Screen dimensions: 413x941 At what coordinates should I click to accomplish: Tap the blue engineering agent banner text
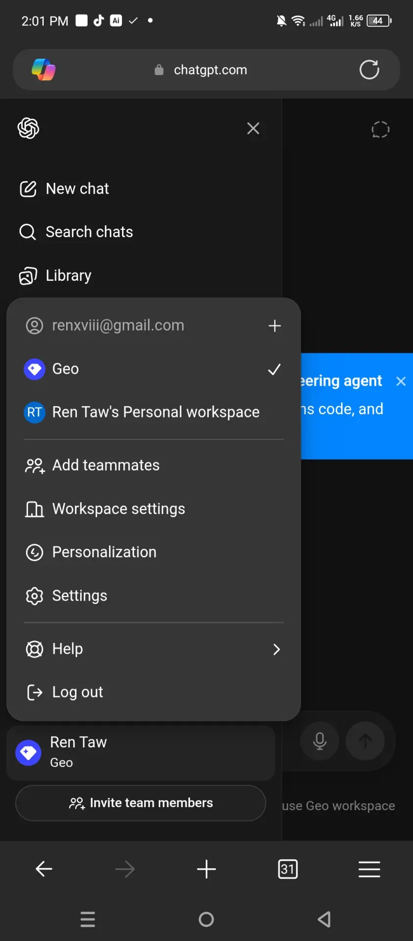pyautogui.click(x=341, y=395)
